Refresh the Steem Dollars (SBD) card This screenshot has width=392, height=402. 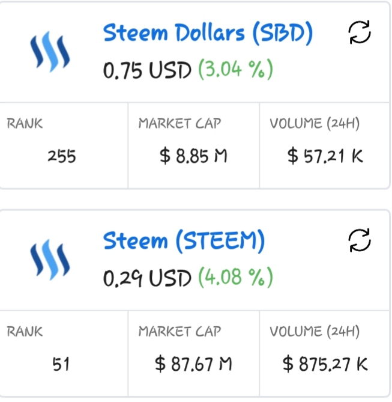coord(360,32)
